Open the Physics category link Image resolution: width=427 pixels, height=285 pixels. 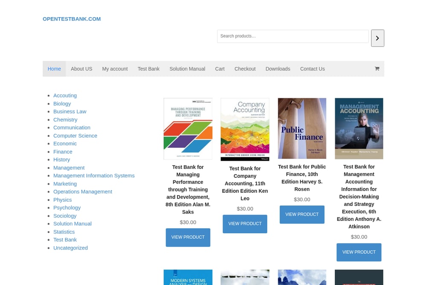[63, 200]
